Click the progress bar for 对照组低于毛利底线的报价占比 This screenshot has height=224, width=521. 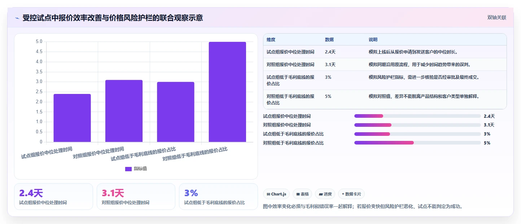[417, 143]
